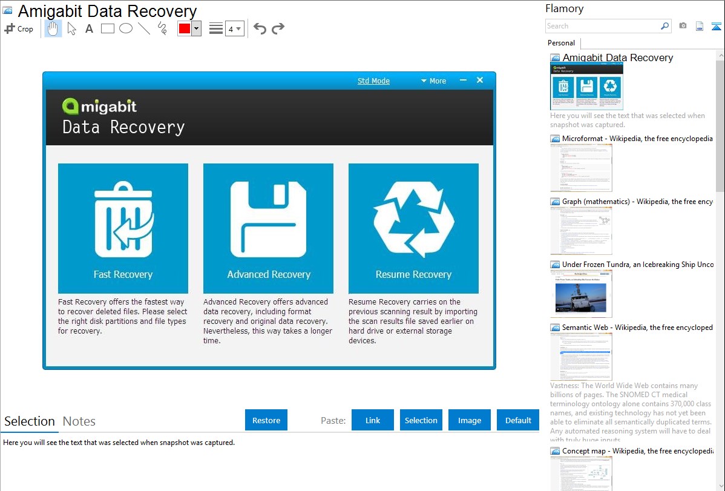Open the Semantic Web snapshot thumbnail
The width and height of the screenshot is (725, 491).
(x=581, y=357)
